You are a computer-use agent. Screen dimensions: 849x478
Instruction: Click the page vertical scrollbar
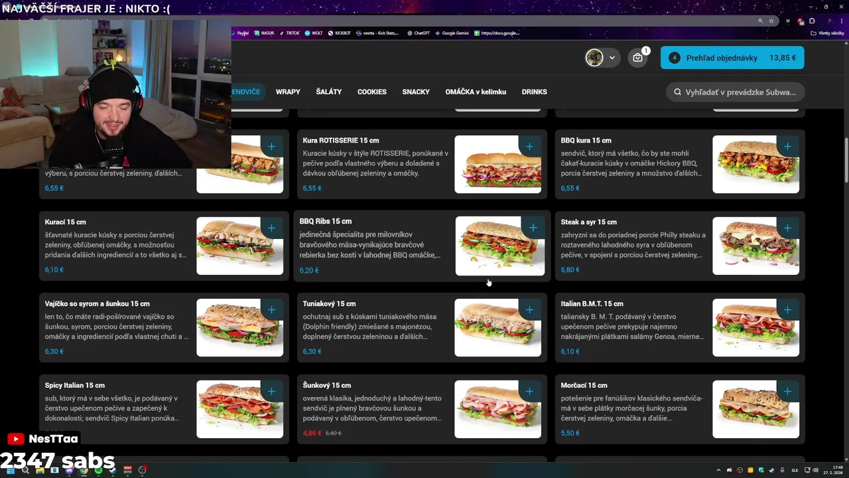tap(846, 159)
